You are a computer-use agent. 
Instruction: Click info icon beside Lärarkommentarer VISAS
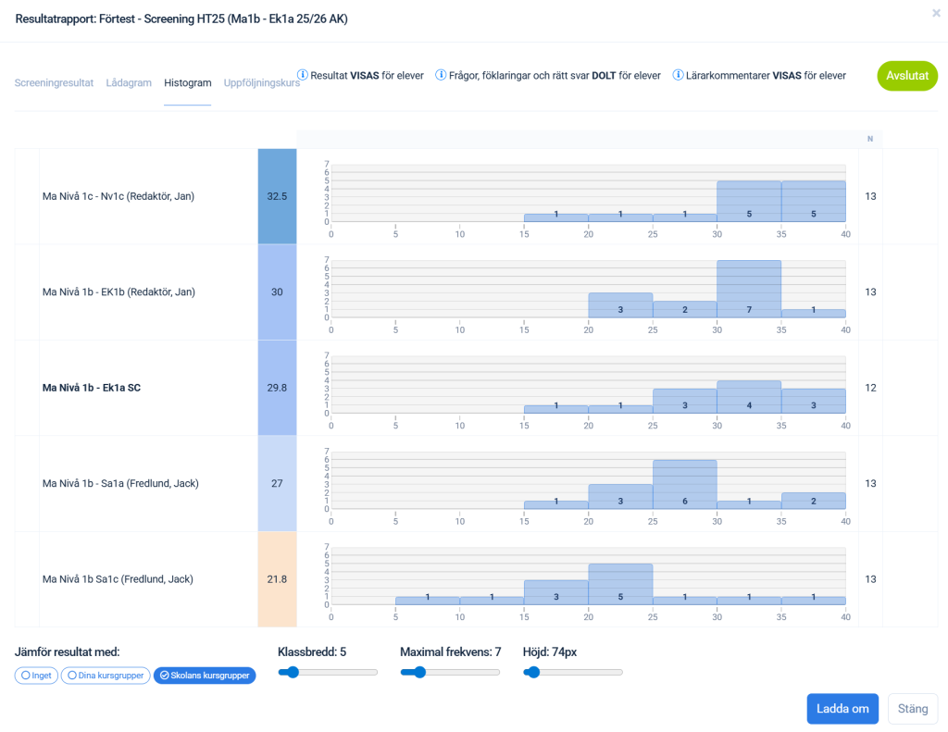pyautogui.click(x=679, y=75)
